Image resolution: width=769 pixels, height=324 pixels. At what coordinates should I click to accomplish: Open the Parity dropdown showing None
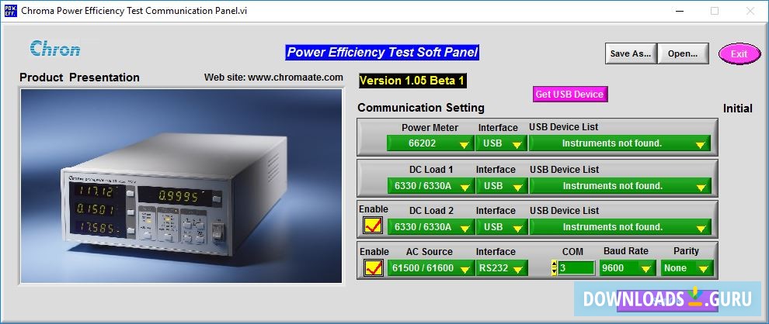coord(686,267)
